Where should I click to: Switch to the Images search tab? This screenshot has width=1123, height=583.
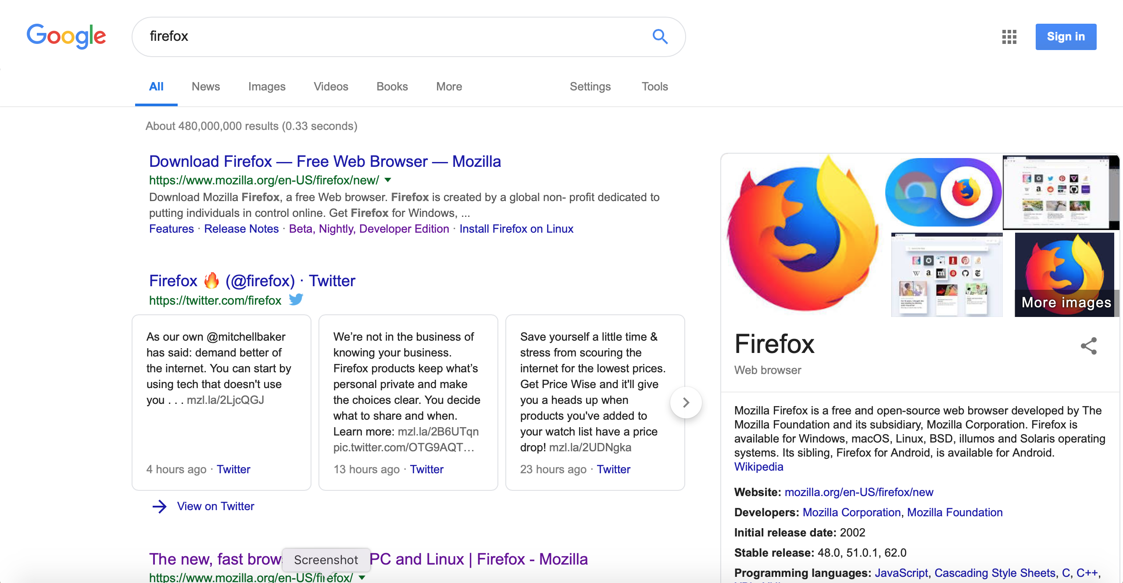point(267,86)
